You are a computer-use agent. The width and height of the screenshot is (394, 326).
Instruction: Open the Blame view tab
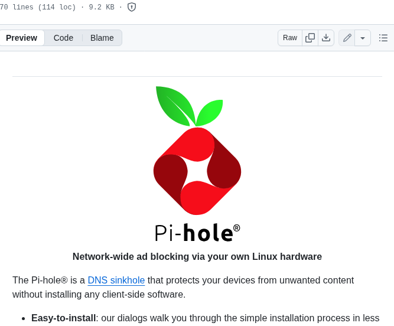pyautogui.click(x=102, y=38)
